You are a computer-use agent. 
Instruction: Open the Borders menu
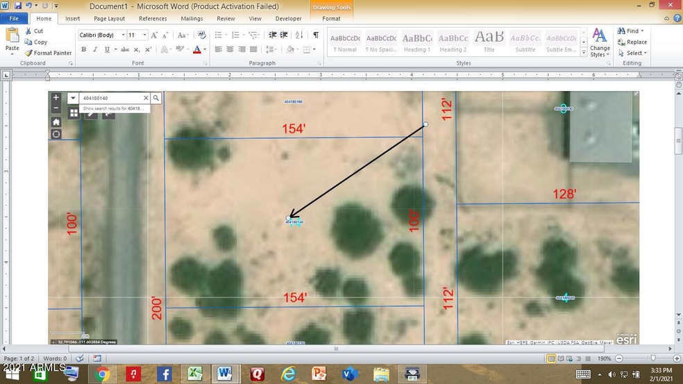[310, 49]
